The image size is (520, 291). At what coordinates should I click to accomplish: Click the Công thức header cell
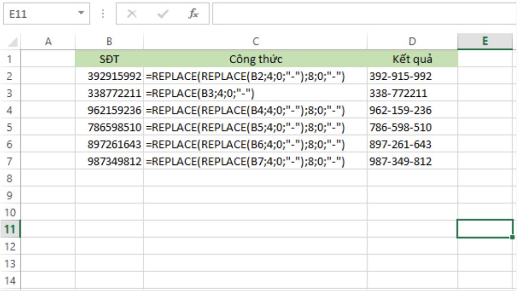pyautogui.click(x=255, y=60)
